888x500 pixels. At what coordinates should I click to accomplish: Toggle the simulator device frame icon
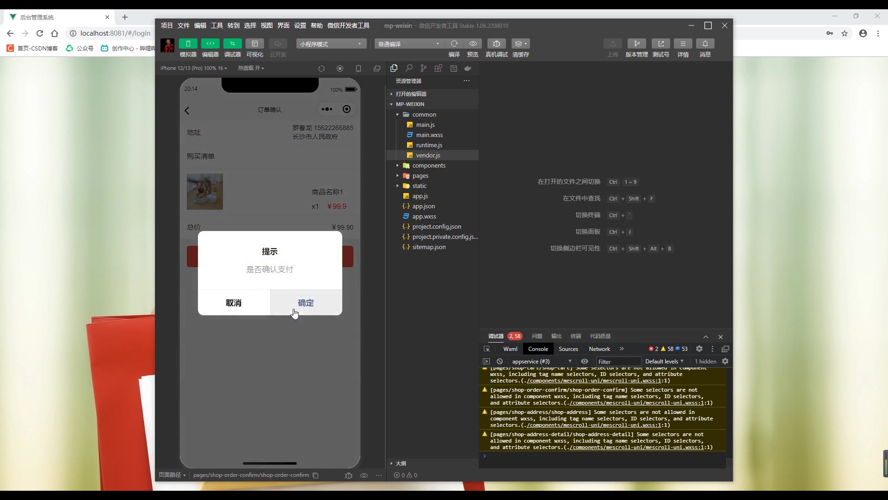[x=358, y=69]
